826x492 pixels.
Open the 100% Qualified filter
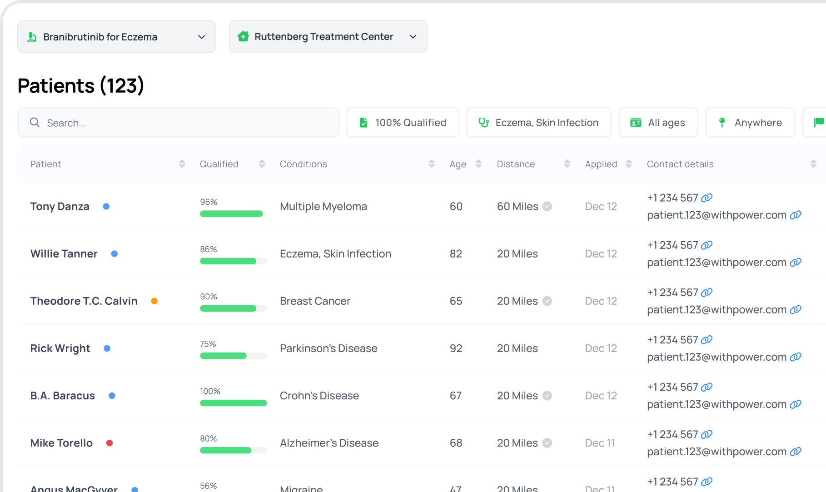tap(403, 122)
